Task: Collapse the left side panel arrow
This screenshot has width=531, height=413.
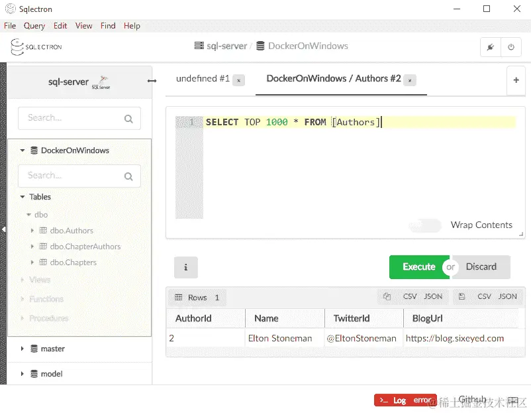Action: coord(3,229)
